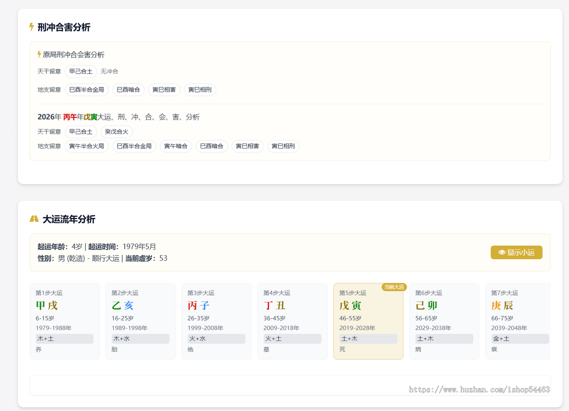Click the red 丙午 text in 2026年 heading
This screenshot has width=569, height=411.
[x=70, y=117]
